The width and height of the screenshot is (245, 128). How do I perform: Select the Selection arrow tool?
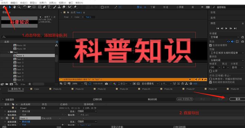(x=10, y=7)
